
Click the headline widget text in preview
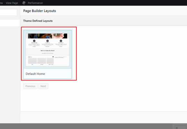pyautogui.click(x=47, y=51)
